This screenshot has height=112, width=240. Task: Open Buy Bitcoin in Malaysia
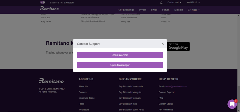tap(130, 92)
